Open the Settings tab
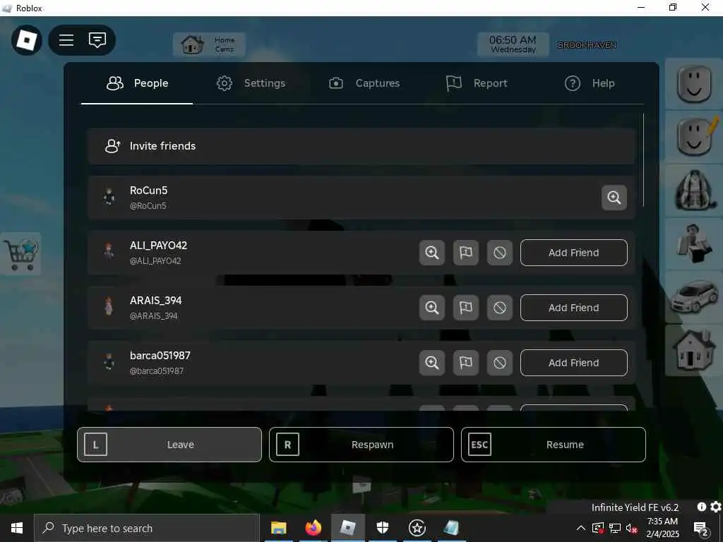The height and width of the screenshot is (542, 723). (x=251, y=83)
